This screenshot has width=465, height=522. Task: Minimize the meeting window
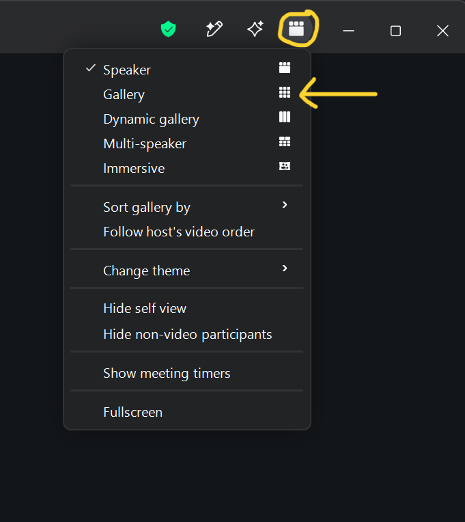click(x=349, y=31)
